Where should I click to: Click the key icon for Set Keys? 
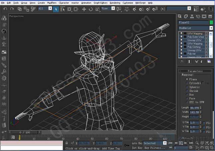(126, 145)
